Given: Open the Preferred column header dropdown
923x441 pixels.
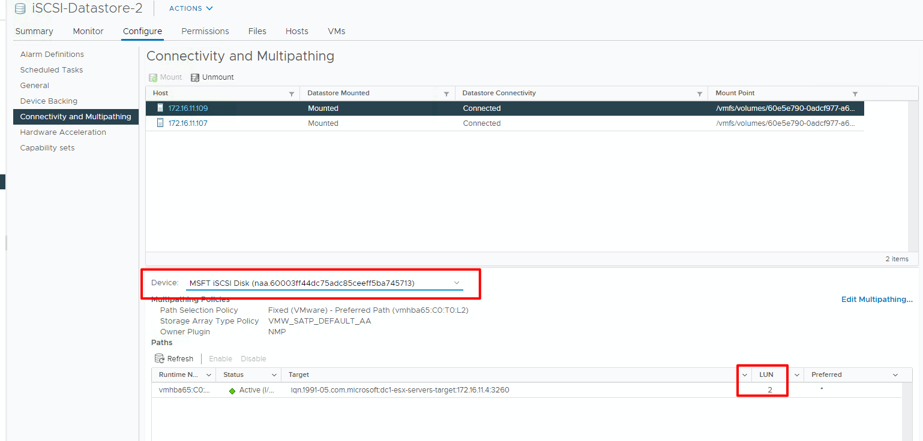Looking at the screenshot, I should pyautogui.click(x=896, y=374).
